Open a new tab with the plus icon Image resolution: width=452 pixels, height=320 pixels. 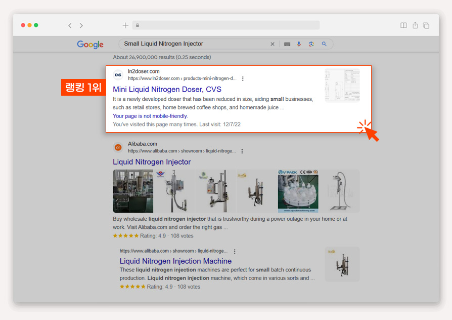[125, 25]
